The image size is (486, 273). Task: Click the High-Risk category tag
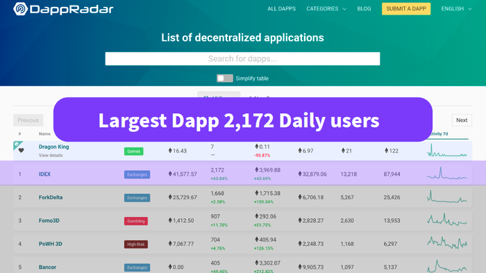[x=136, y=245]
